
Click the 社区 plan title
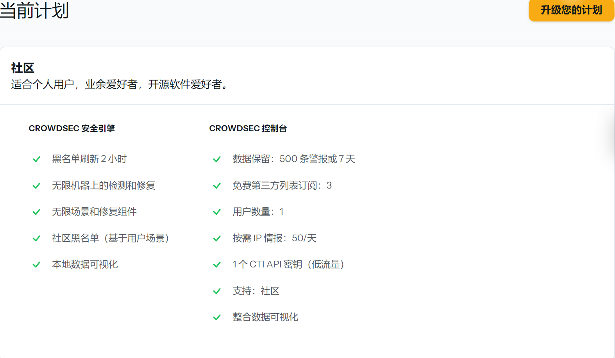coord(23,68)
